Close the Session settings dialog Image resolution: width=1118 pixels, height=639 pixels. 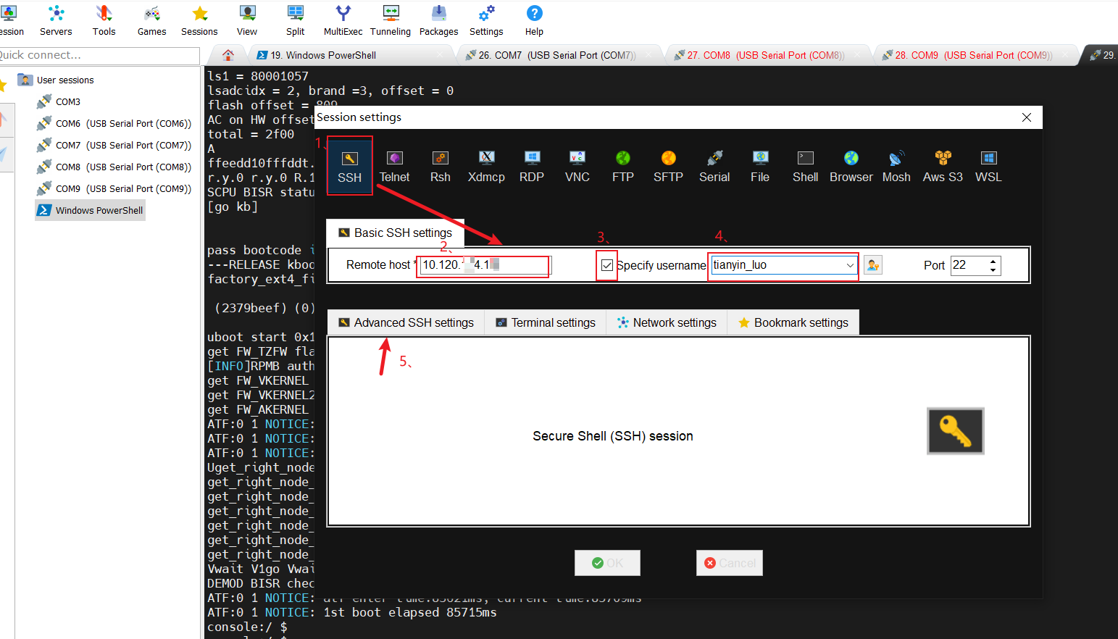(1027, 117)
